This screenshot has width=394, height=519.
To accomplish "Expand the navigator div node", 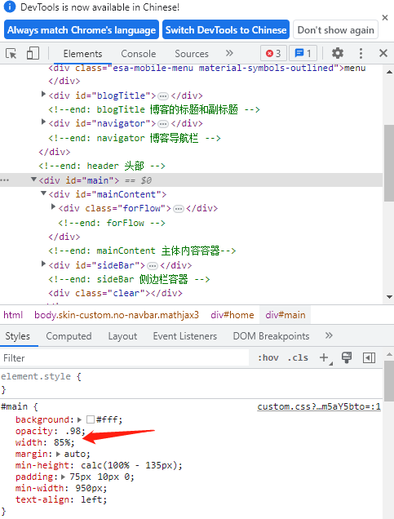I will (43, 122).
